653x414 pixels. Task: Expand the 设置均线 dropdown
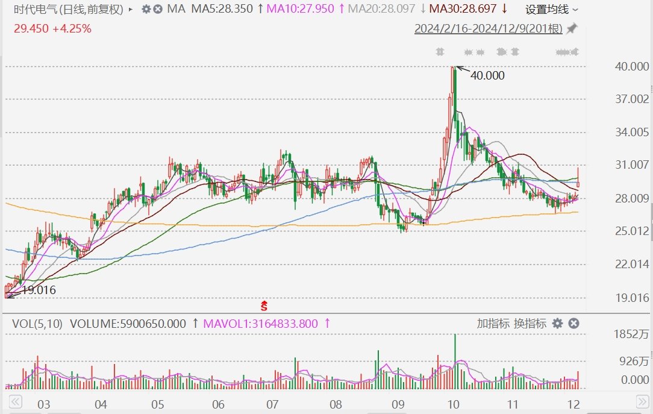pyautogui.click(x=551, y=9)
